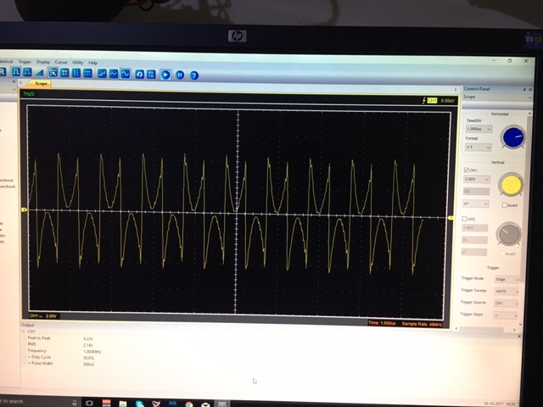Select the Frequency measurement row
This screenshot has width=543, height=407.
click(36, 350)
